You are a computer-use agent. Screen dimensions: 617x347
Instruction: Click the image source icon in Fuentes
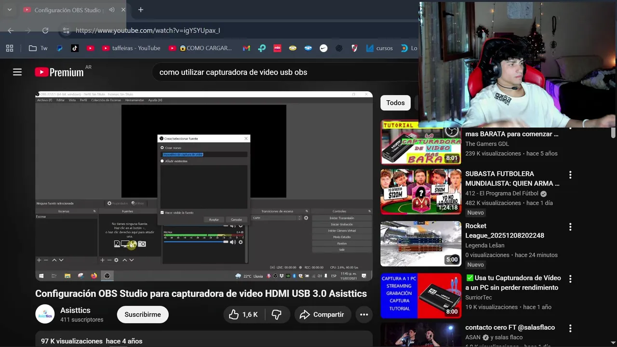tap(117, 244)
